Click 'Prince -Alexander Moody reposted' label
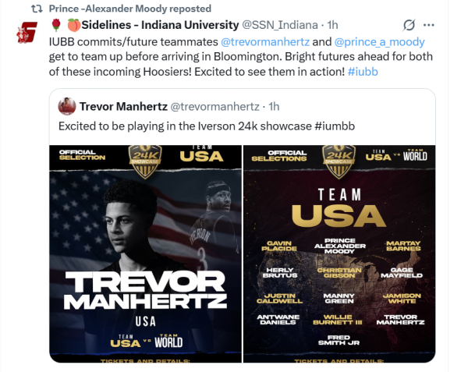This screenshot has width=468, height=372. (130, 9)
